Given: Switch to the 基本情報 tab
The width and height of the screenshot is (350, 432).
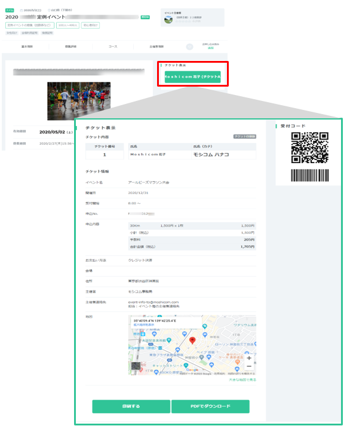Looking at the screenshot, I should tap(27, 47).
